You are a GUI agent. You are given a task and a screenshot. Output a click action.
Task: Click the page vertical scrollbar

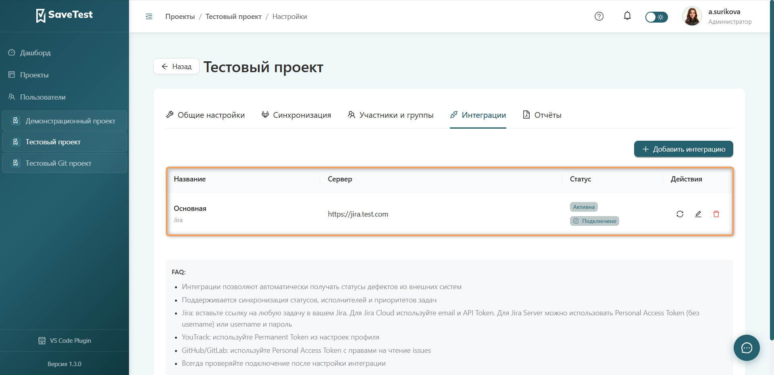click(x=772, y=169)
